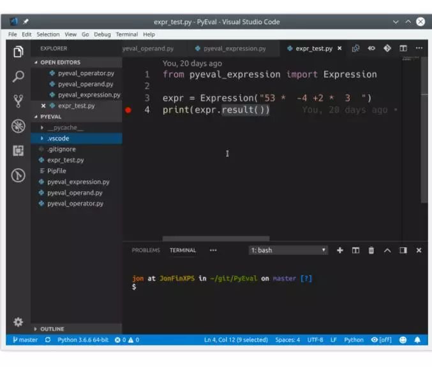
Task: Open the notifications bell
Action: coord(417,340)
